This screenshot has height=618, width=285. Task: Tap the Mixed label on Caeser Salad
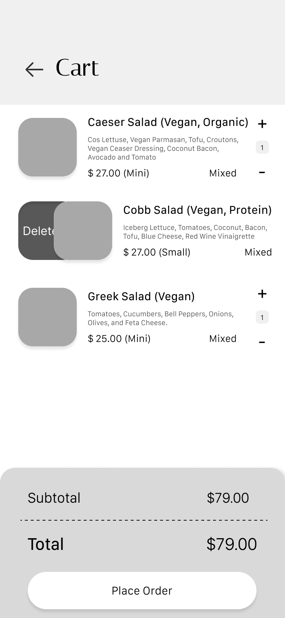223,173
